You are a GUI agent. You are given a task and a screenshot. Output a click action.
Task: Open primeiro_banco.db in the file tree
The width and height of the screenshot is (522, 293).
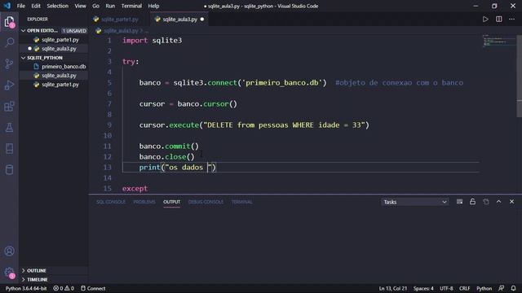(x=54, y=67)
